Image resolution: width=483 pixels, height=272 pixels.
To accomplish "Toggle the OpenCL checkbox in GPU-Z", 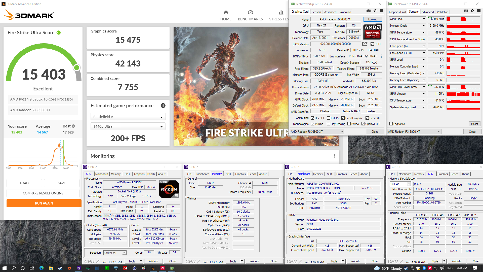I will pos(312,118).
